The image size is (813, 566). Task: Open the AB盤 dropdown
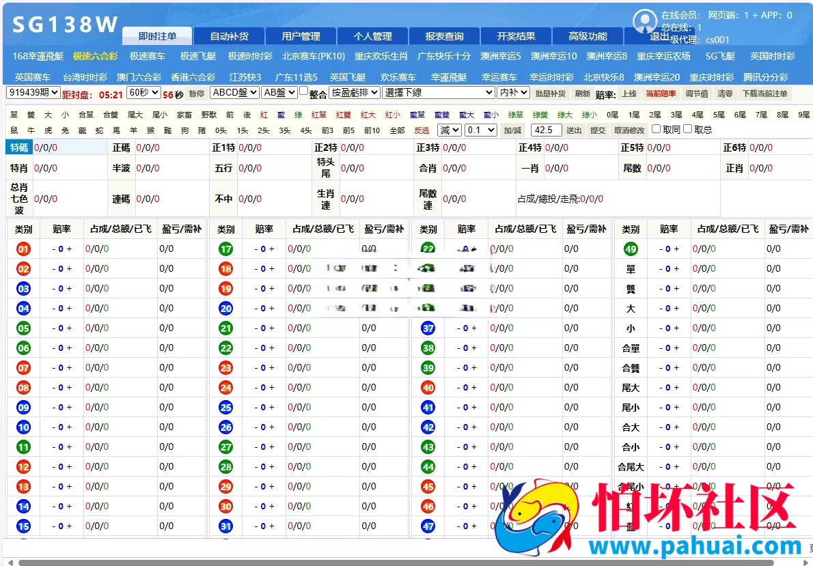[x=279, y=92]
